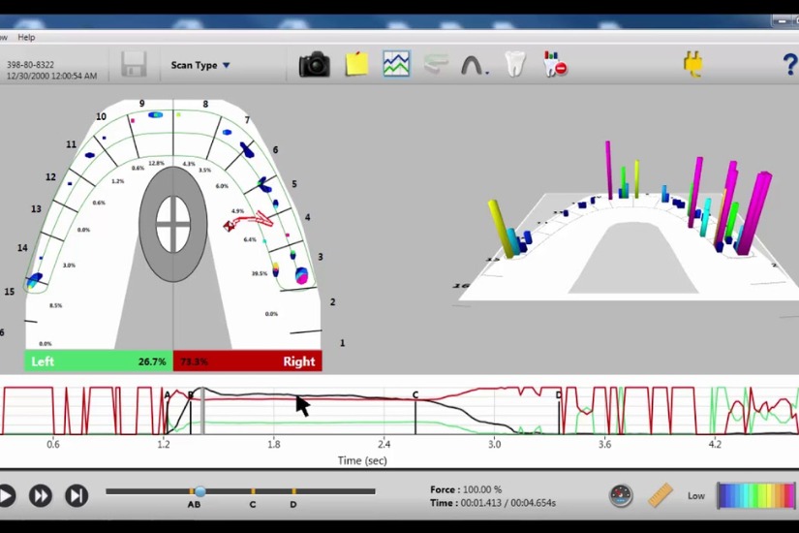Select the orange ruler measurement icon
This screenshot has height=533, width=799.
[661, 495]
